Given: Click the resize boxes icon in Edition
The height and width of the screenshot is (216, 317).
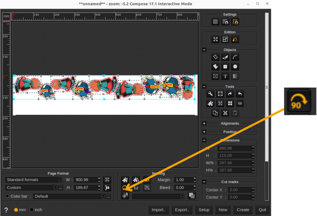Looking at the screenshot, I should point(225,39).
